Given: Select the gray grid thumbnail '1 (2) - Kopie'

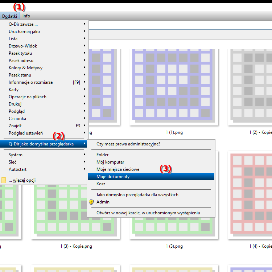Looking at the screenshot, I should pyautogui.click(x=250, y=87).
